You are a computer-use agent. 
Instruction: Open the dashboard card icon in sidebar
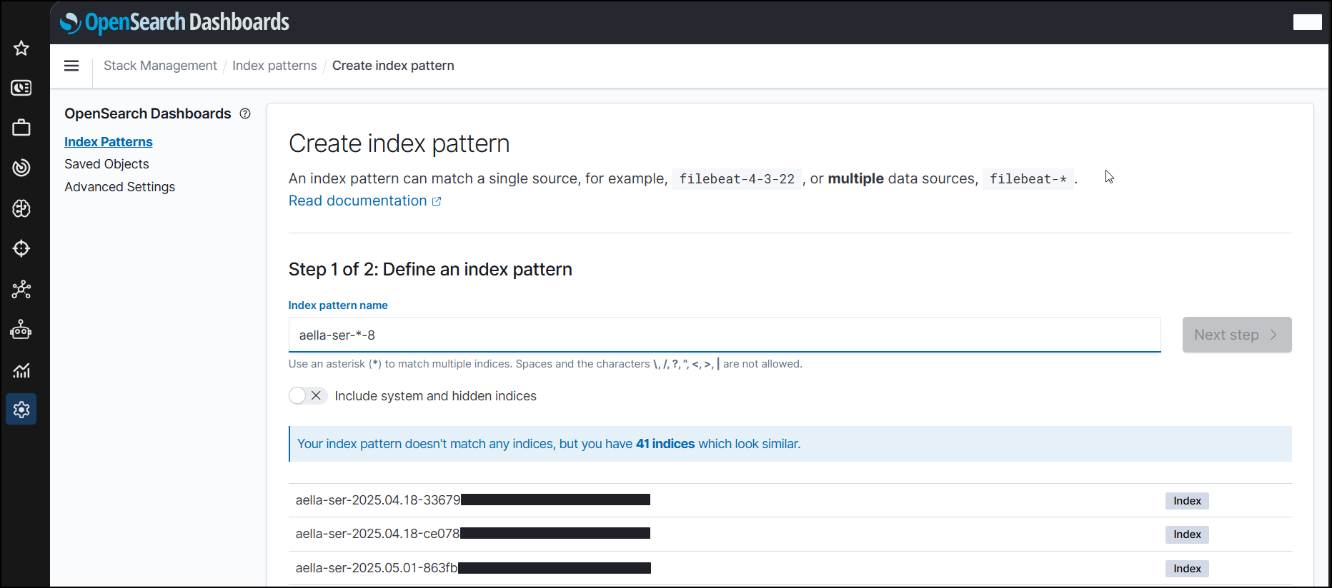[x=21, y=88]
